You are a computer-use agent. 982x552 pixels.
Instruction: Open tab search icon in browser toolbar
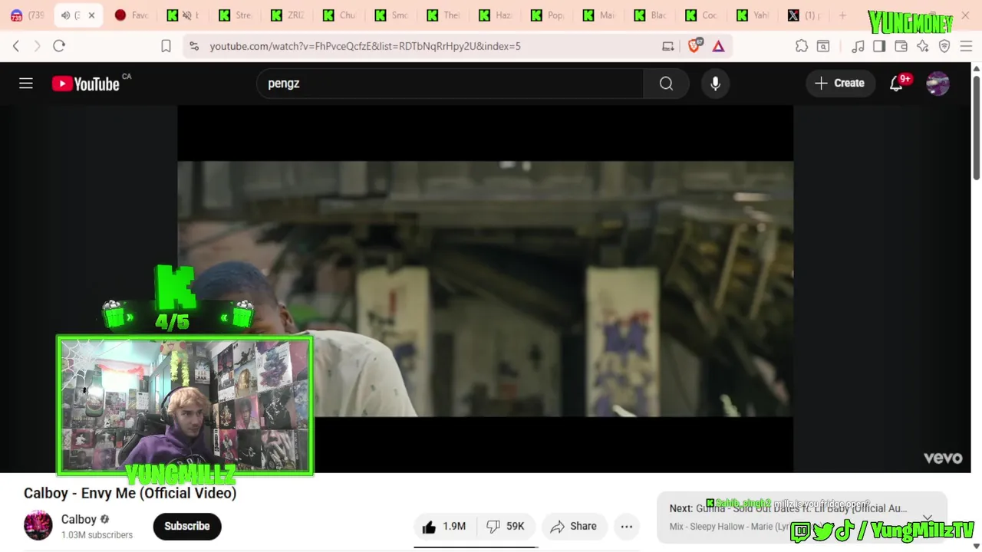823,46
